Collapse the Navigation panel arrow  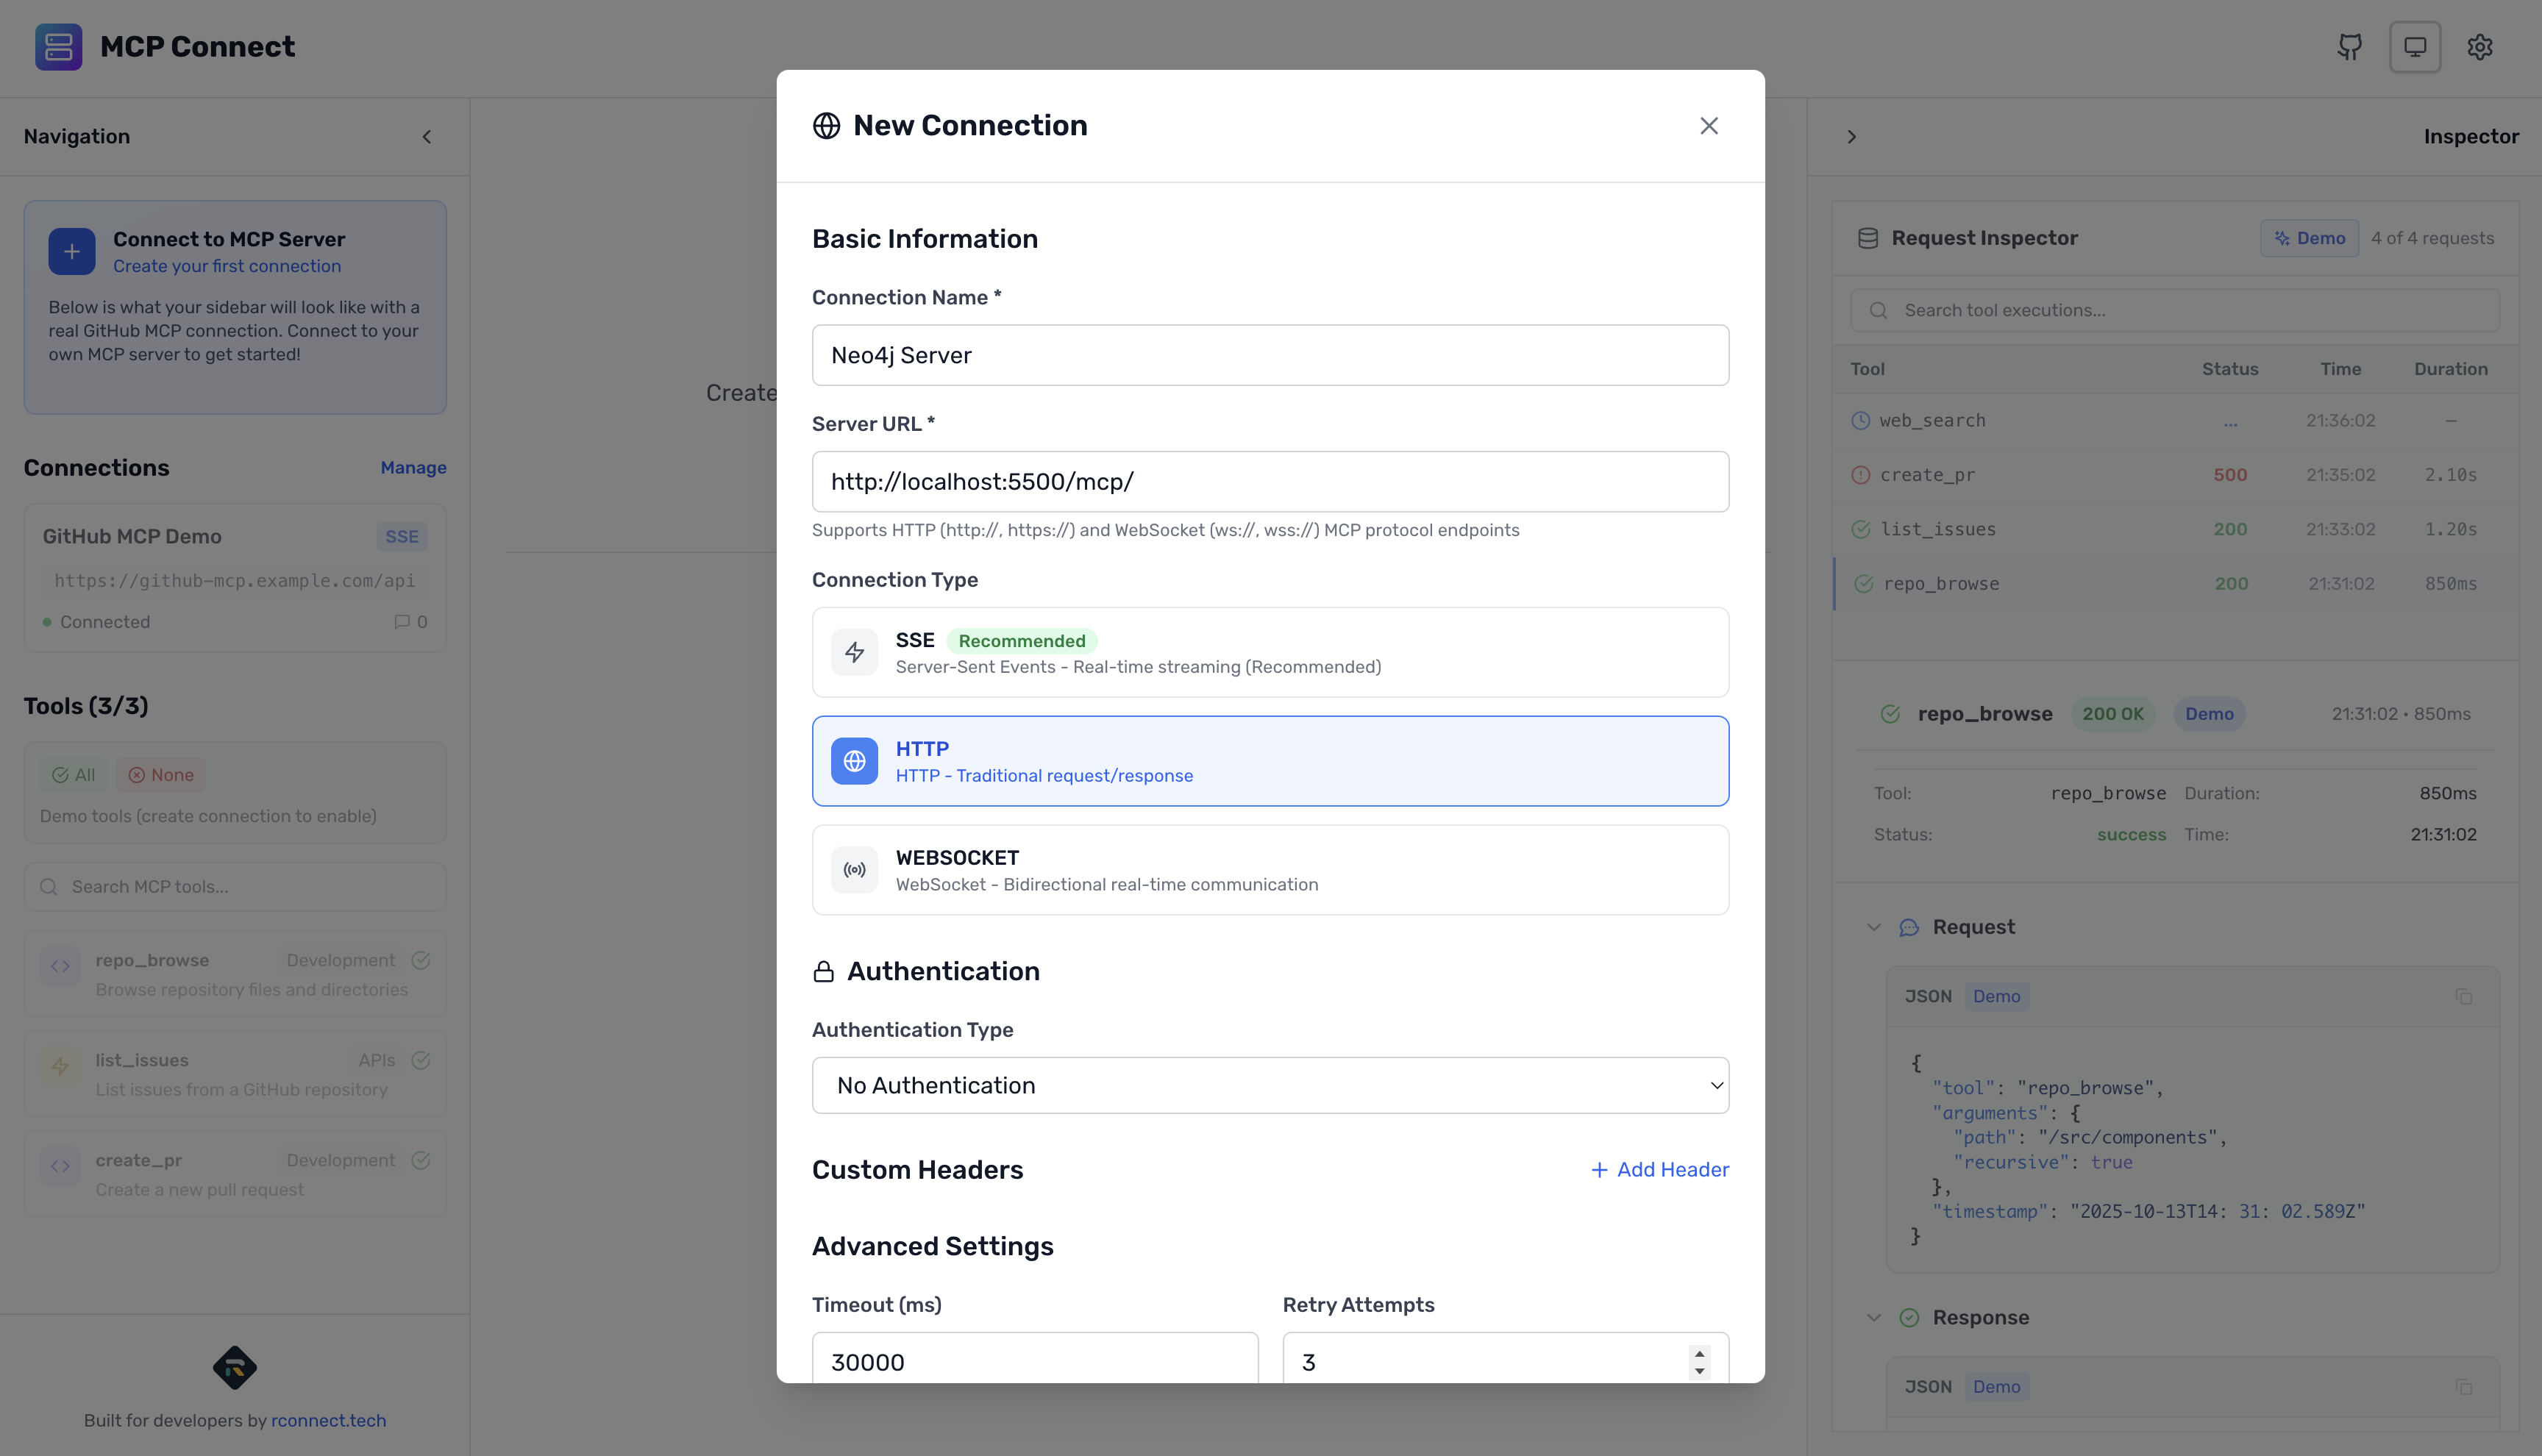coord(427,137)
